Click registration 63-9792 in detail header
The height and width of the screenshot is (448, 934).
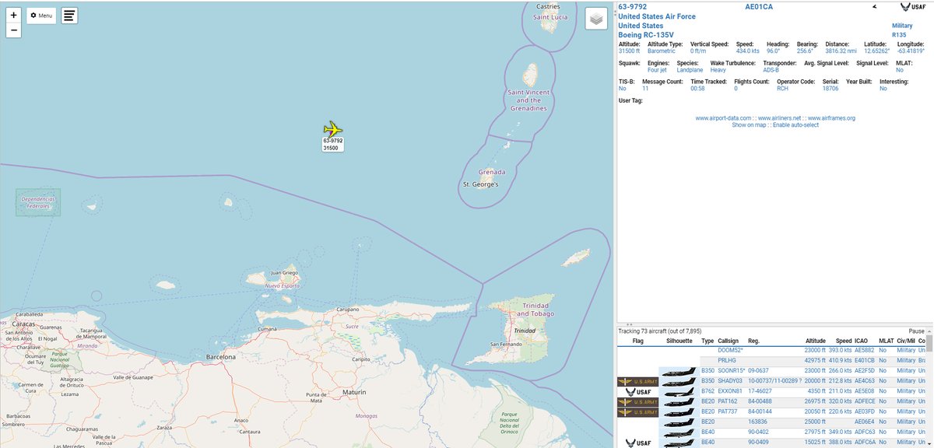coord(632,7)
